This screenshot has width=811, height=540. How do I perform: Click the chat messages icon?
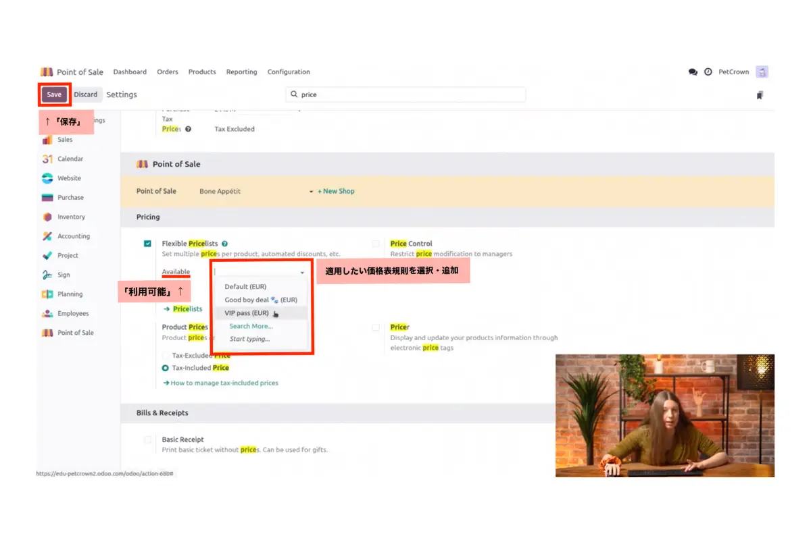coord(693,72)
